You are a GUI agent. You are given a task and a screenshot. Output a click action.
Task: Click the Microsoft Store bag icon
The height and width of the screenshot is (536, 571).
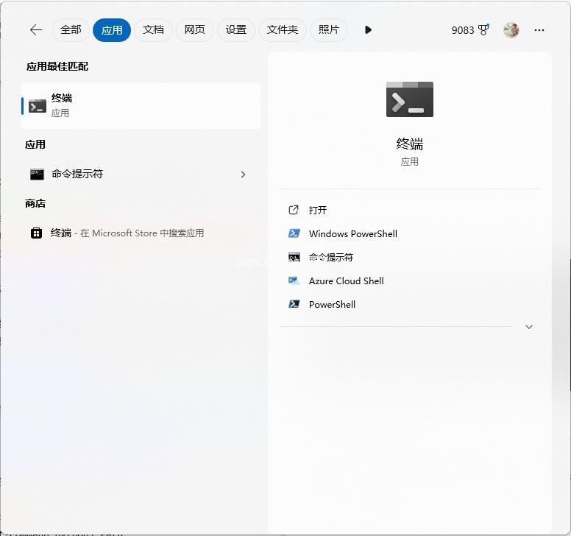(x=36, y=233)
